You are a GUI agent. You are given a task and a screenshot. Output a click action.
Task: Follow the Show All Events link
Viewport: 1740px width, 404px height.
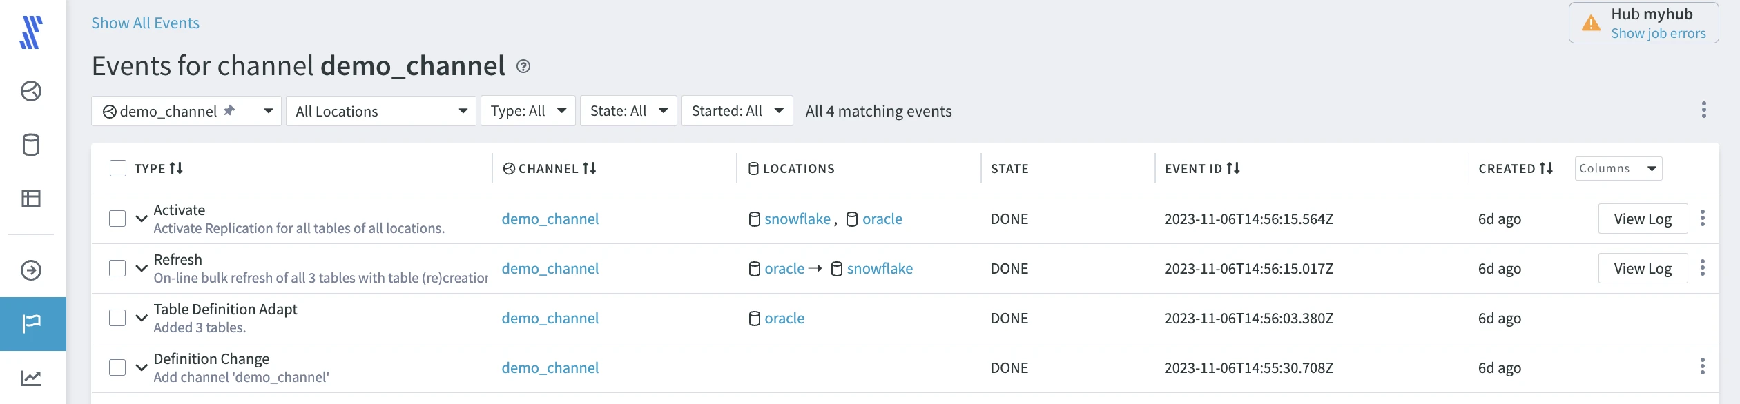coord(145,23)
